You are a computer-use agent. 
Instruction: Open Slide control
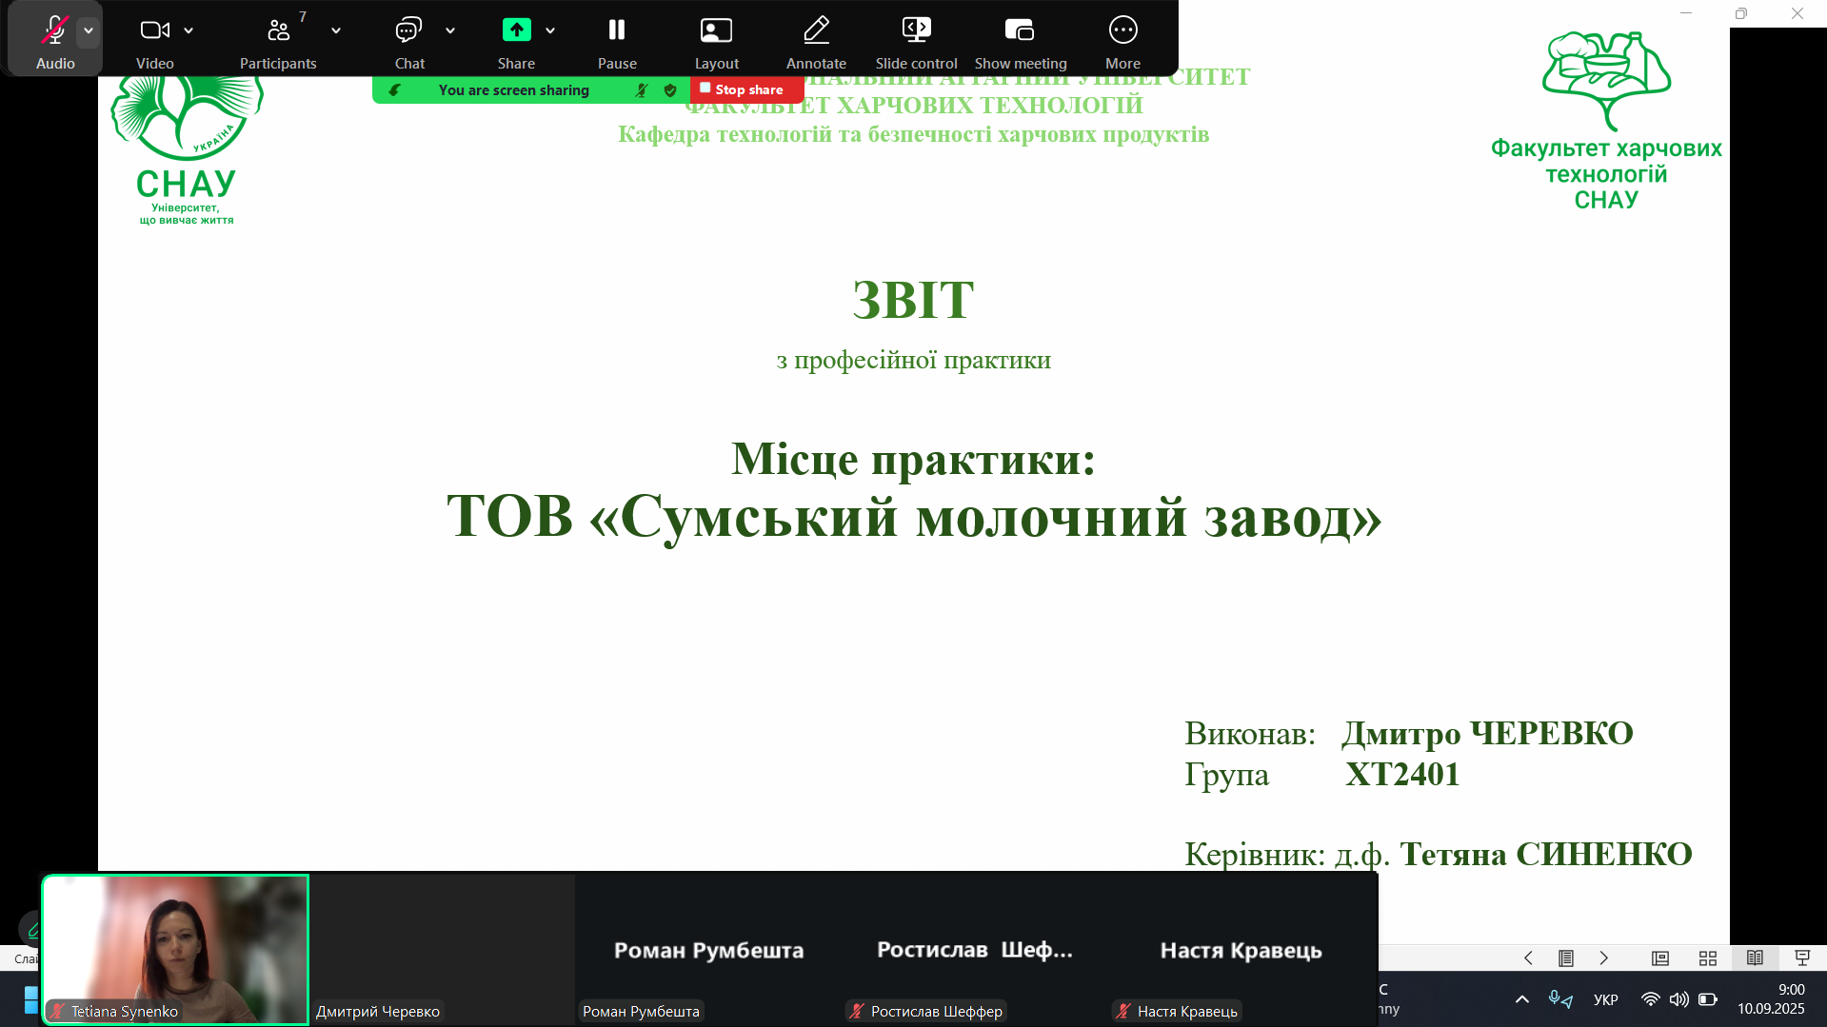click(916, 40)
